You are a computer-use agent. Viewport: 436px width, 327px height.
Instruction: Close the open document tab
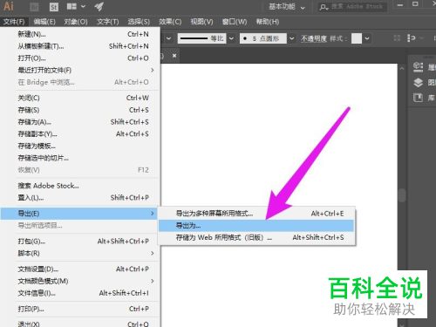pyautogui.click(x=174, y=56)
